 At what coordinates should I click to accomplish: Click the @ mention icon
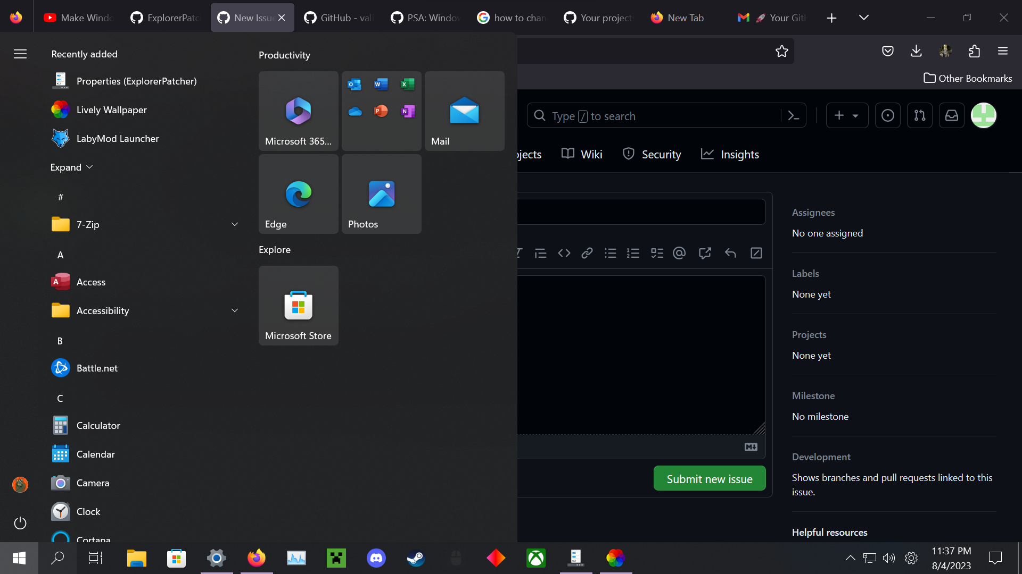pyautogui.click(x=679, y=253)
